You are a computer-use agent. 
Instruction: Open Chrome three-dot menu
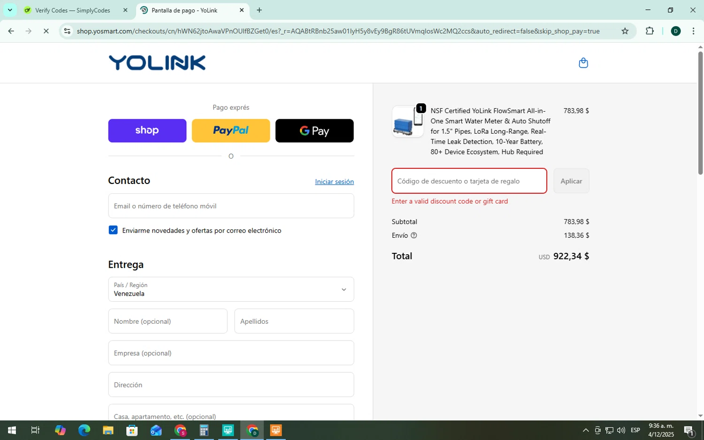pyautogui.click(x=693, y=31)
